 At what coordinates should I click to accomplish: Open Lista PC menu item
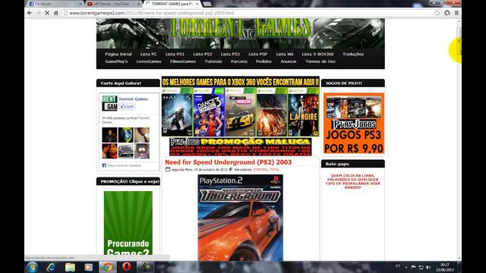149,54
